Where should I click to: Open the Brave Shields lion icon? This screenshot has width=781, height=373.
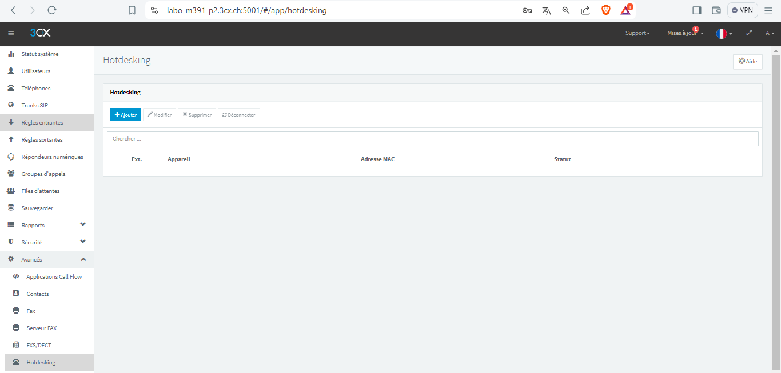click(606, 10)
